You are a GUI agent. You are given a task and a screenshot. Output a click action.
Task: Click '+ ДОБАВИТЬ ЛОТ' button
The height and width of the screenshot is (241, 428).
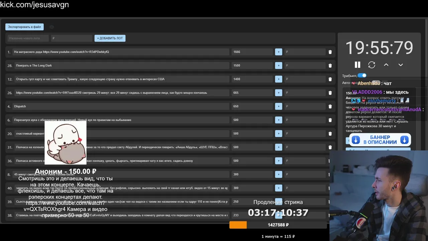(x=110, y=38)
